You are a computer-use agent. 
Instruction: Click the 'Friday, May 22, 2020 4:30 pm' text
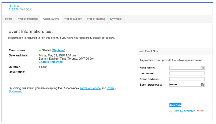coord(57,56)
